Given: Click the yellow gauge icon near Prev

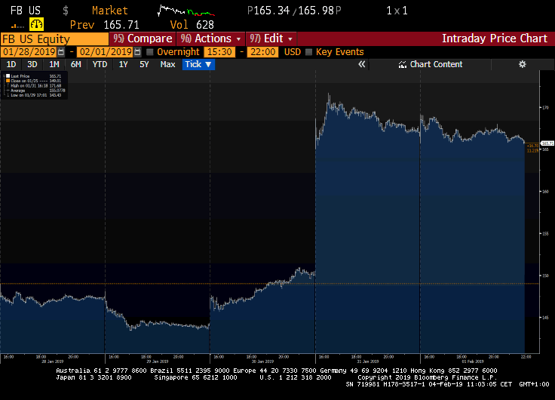Looking at the screenshot, I should click(x=36, y=24).
